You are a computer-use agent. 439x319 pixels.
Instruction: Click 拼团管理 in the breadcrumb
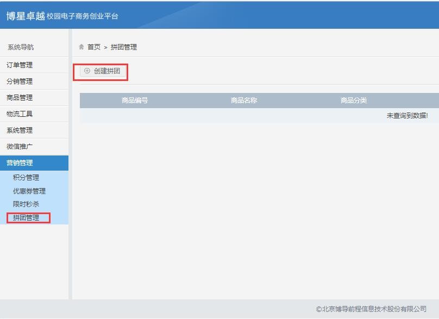coord(124,47)
